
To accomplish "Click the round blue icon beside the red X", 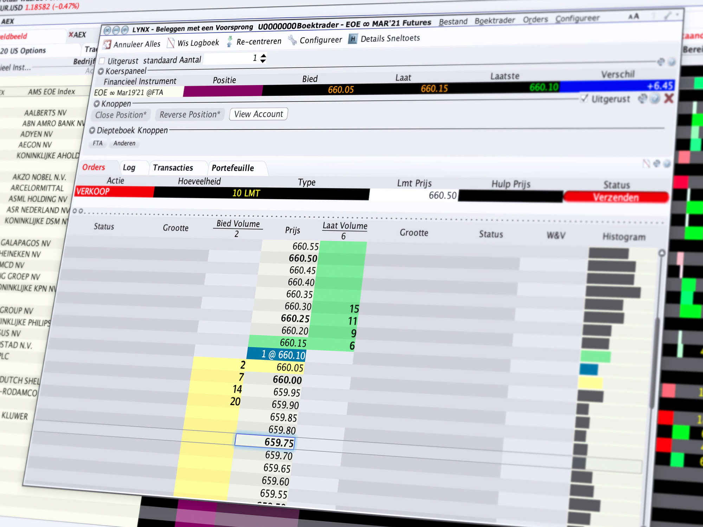I will [x=655, y=99].
